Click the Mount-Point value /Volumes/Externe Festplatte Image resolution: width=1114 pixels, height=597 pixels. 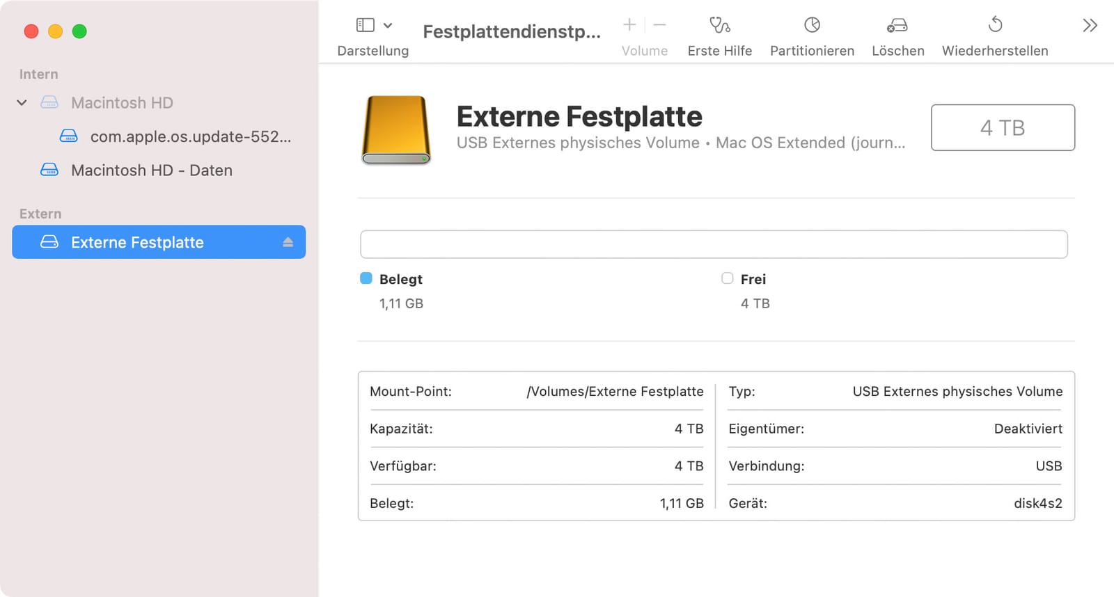click(615, 392)
